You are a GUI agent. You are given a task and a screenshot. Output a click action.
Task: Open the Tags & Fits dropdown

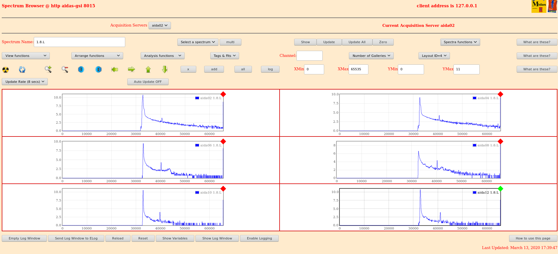[x=225, y=56]
